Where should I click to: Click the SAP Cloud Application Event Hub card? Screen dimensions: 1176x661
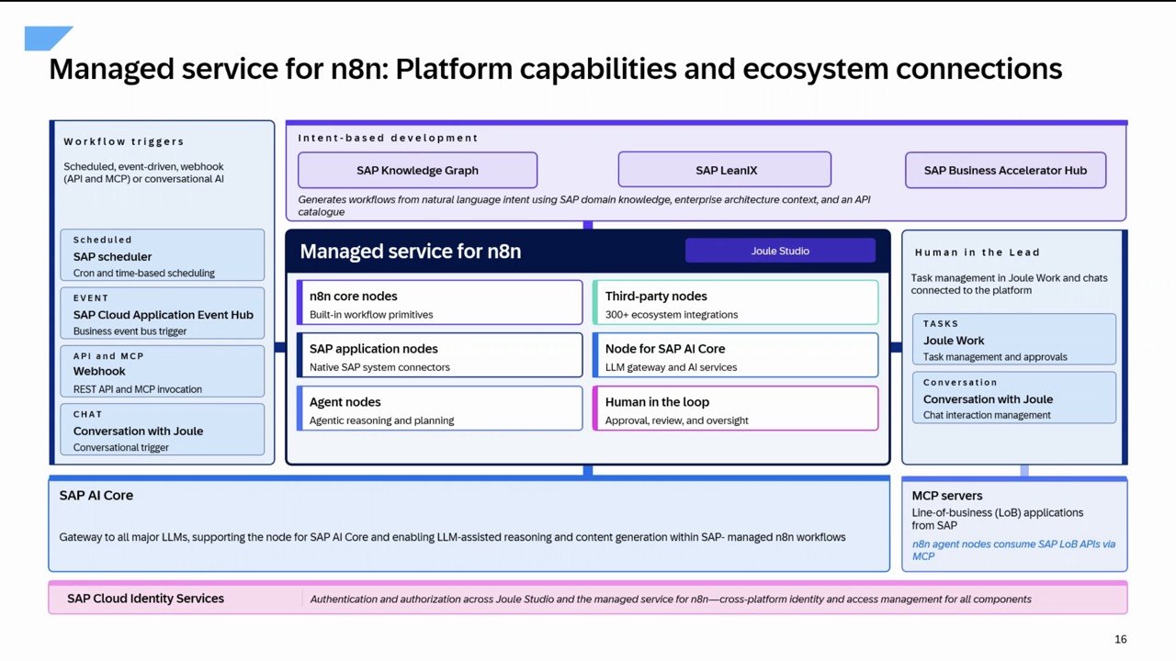(x=162, y=314)
